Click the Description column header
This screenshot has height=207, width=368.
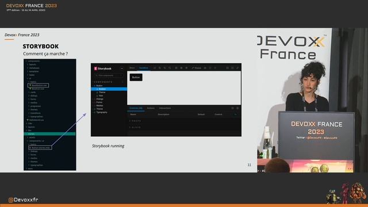tap(163, 114)
